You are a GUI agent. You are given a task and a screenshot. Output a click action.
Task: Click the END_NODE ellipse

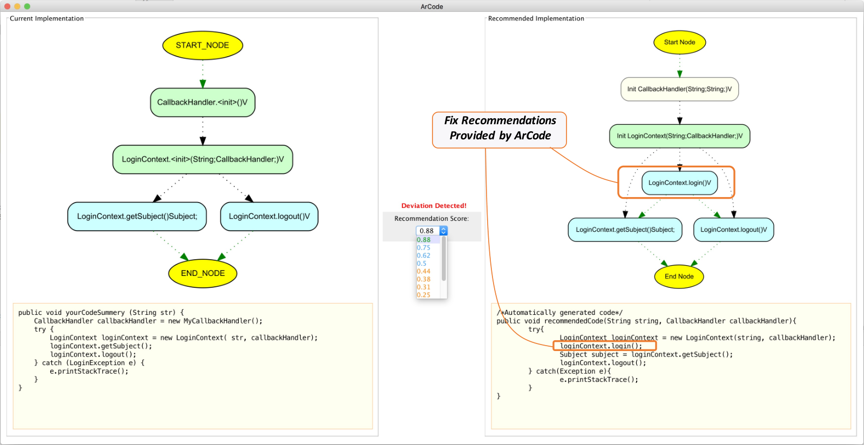coord(202,273)
